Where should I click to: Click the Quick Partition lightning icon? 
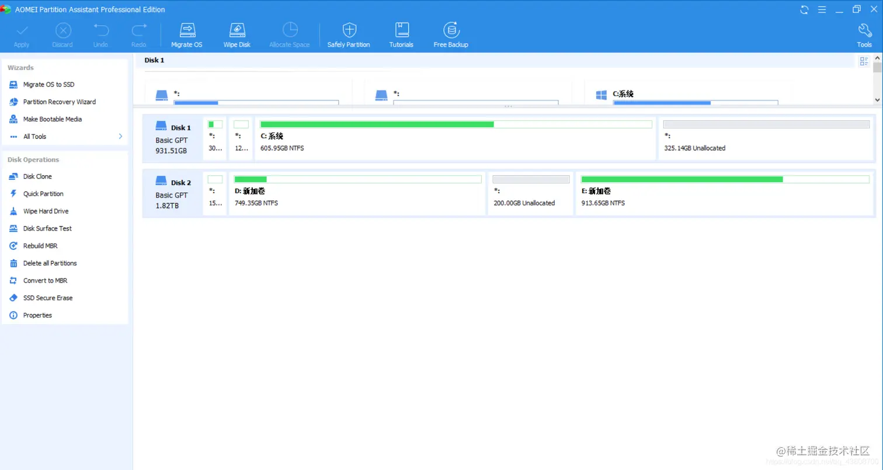point(13,194)
